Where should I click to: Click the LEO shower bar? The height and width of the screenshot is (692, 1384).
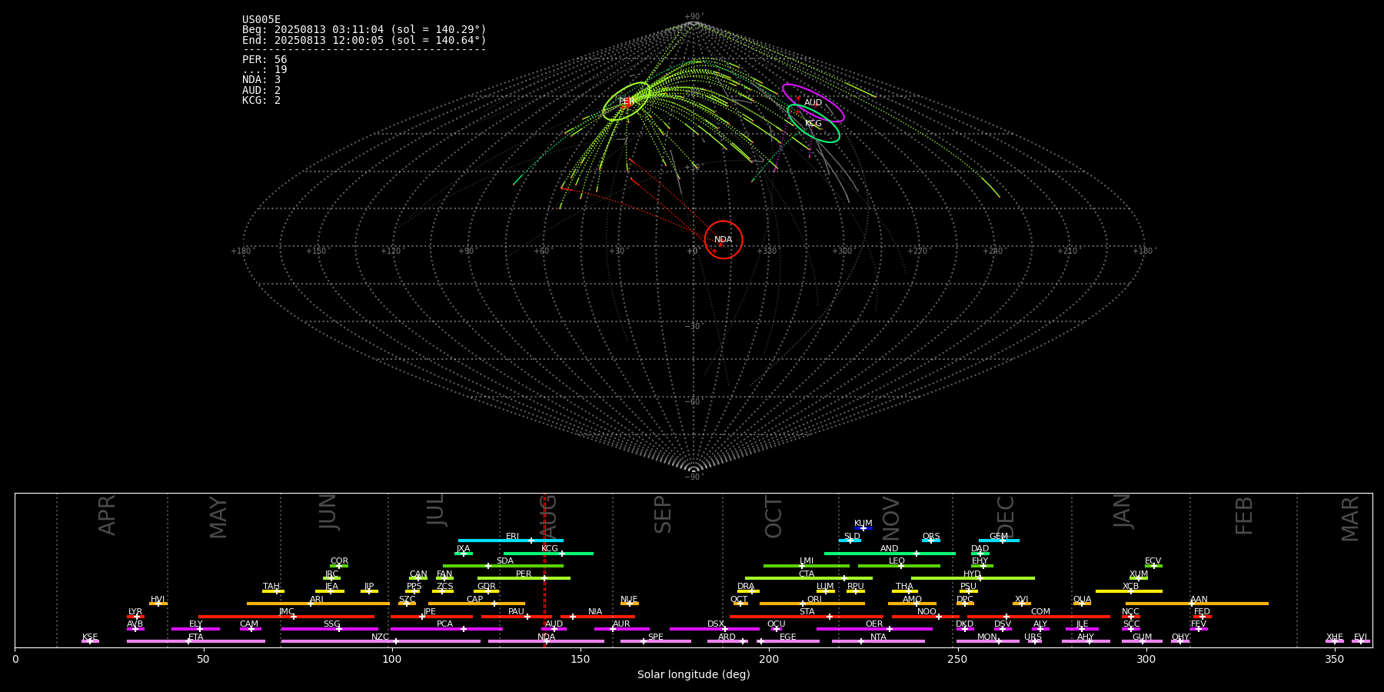click(899, 566)
